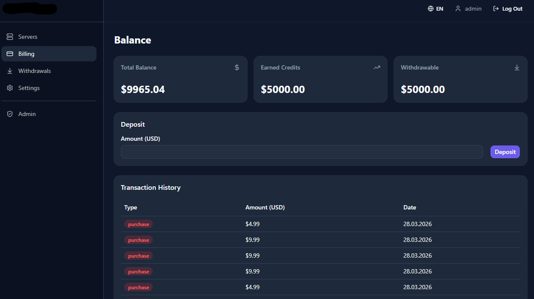534x299 pixels.
Task: Navigate to the Servers page
Action: click(x=28, y=37)
